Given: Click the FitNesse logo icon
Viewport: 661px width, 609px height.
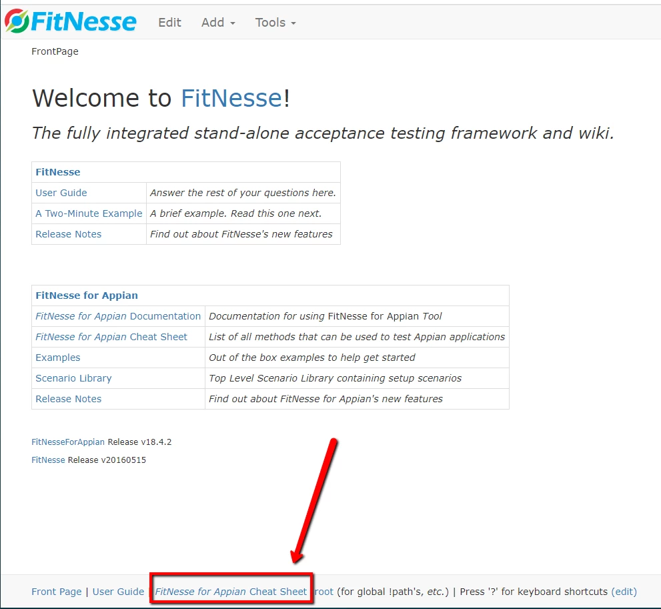Looking at the screenshot, I should 17,21.
